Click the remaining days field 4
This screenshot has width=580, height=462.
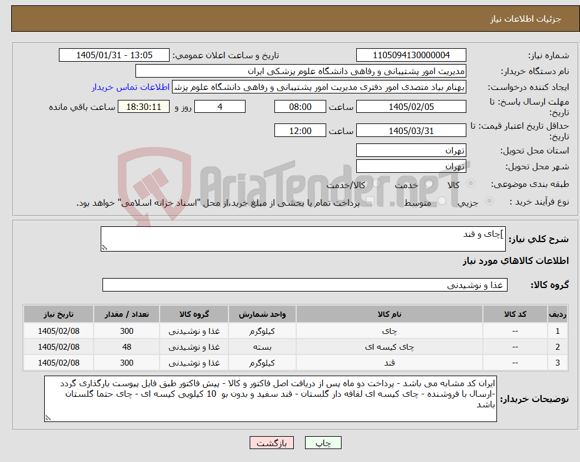coord(220,107)
